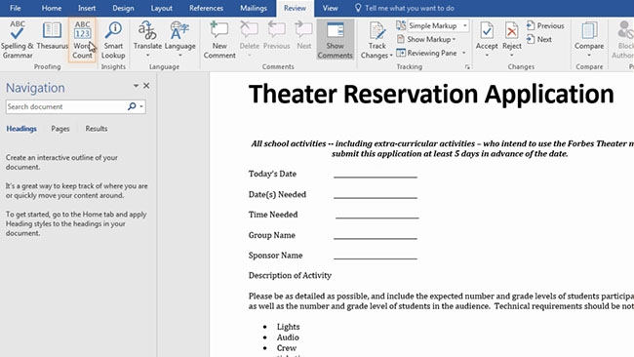This screenshot has width=634, height=357.
Task: Expand the search options dropdown arrow
Action: coord(141,106)
